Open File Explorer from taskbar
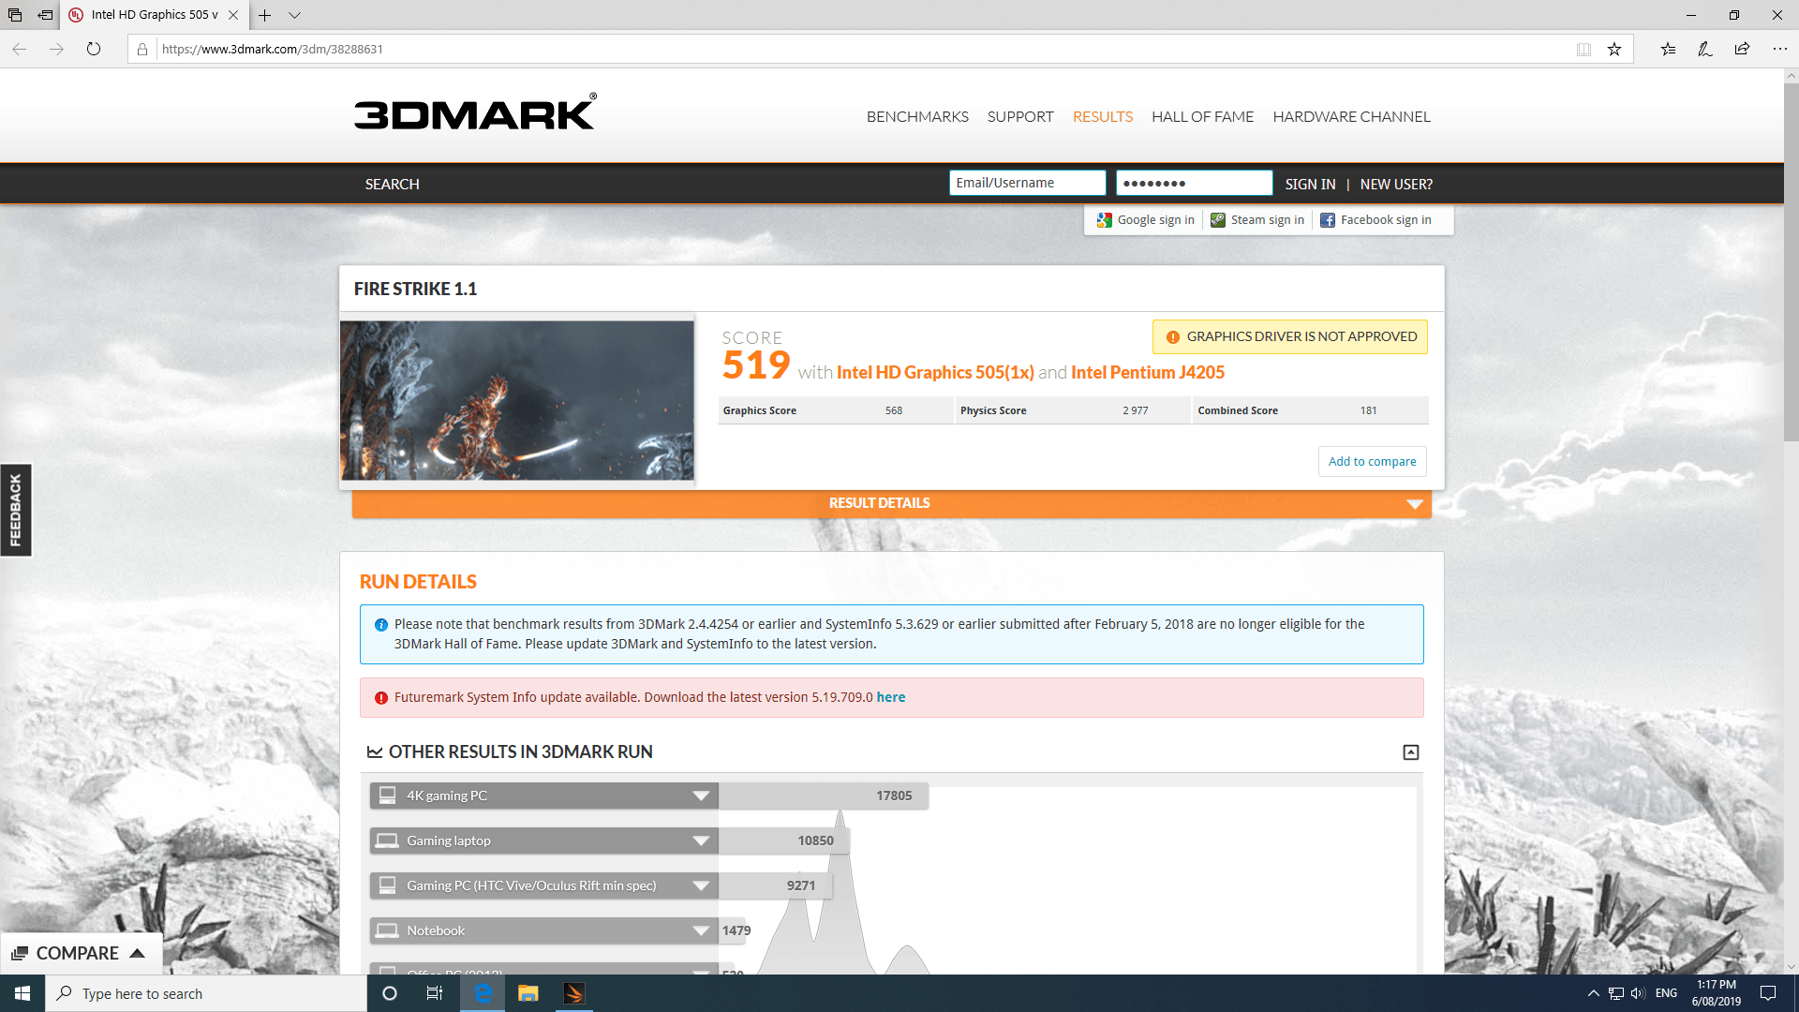Viewport: 1799px width, 1012px height. pyautogui.click(x=528, y=993)
